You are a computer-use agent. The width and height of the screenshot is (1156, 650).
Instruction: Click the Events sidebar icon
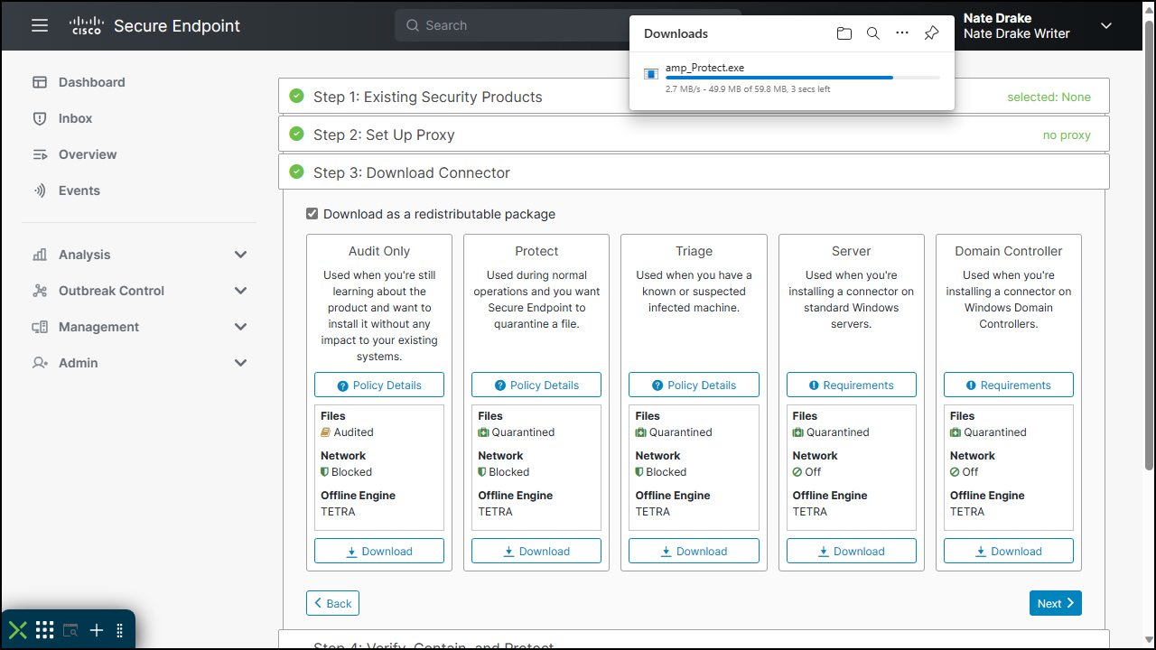click(x=40, y=190)
